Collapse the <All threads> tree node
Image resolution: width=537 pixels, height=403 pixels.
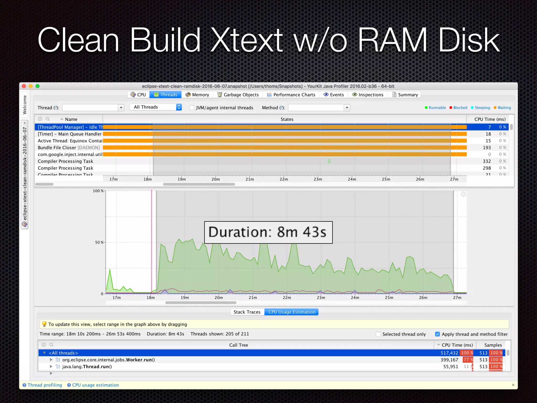tap(44, 353)
